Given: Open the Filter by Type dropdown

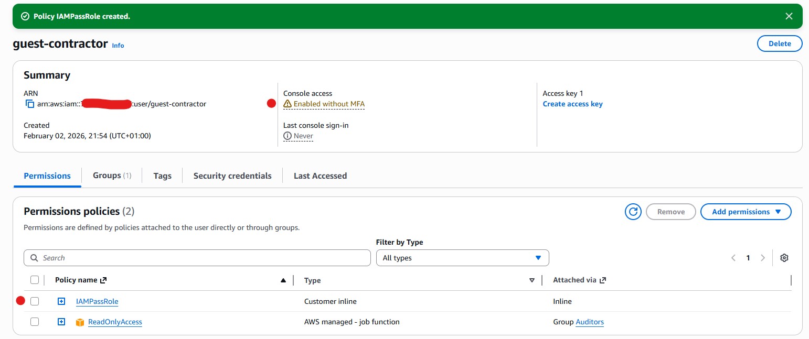Looking at the screenshot, I should (462, 258).
